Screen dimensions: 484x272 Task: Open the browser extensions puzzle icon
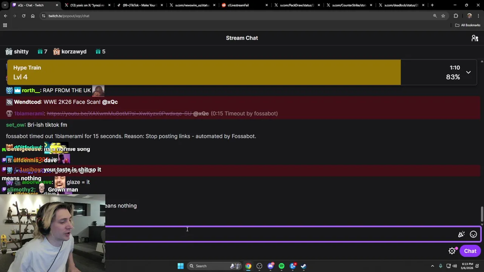tap(456, 16)
